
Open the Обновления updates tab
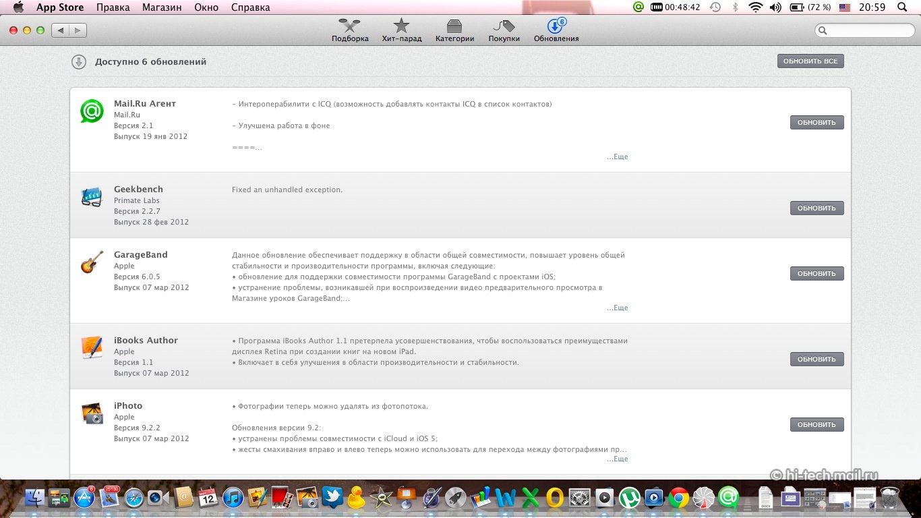point(556,31)
